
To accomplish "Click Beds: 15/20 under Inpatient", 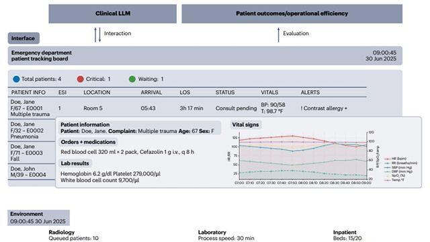I will coord(347,239).
